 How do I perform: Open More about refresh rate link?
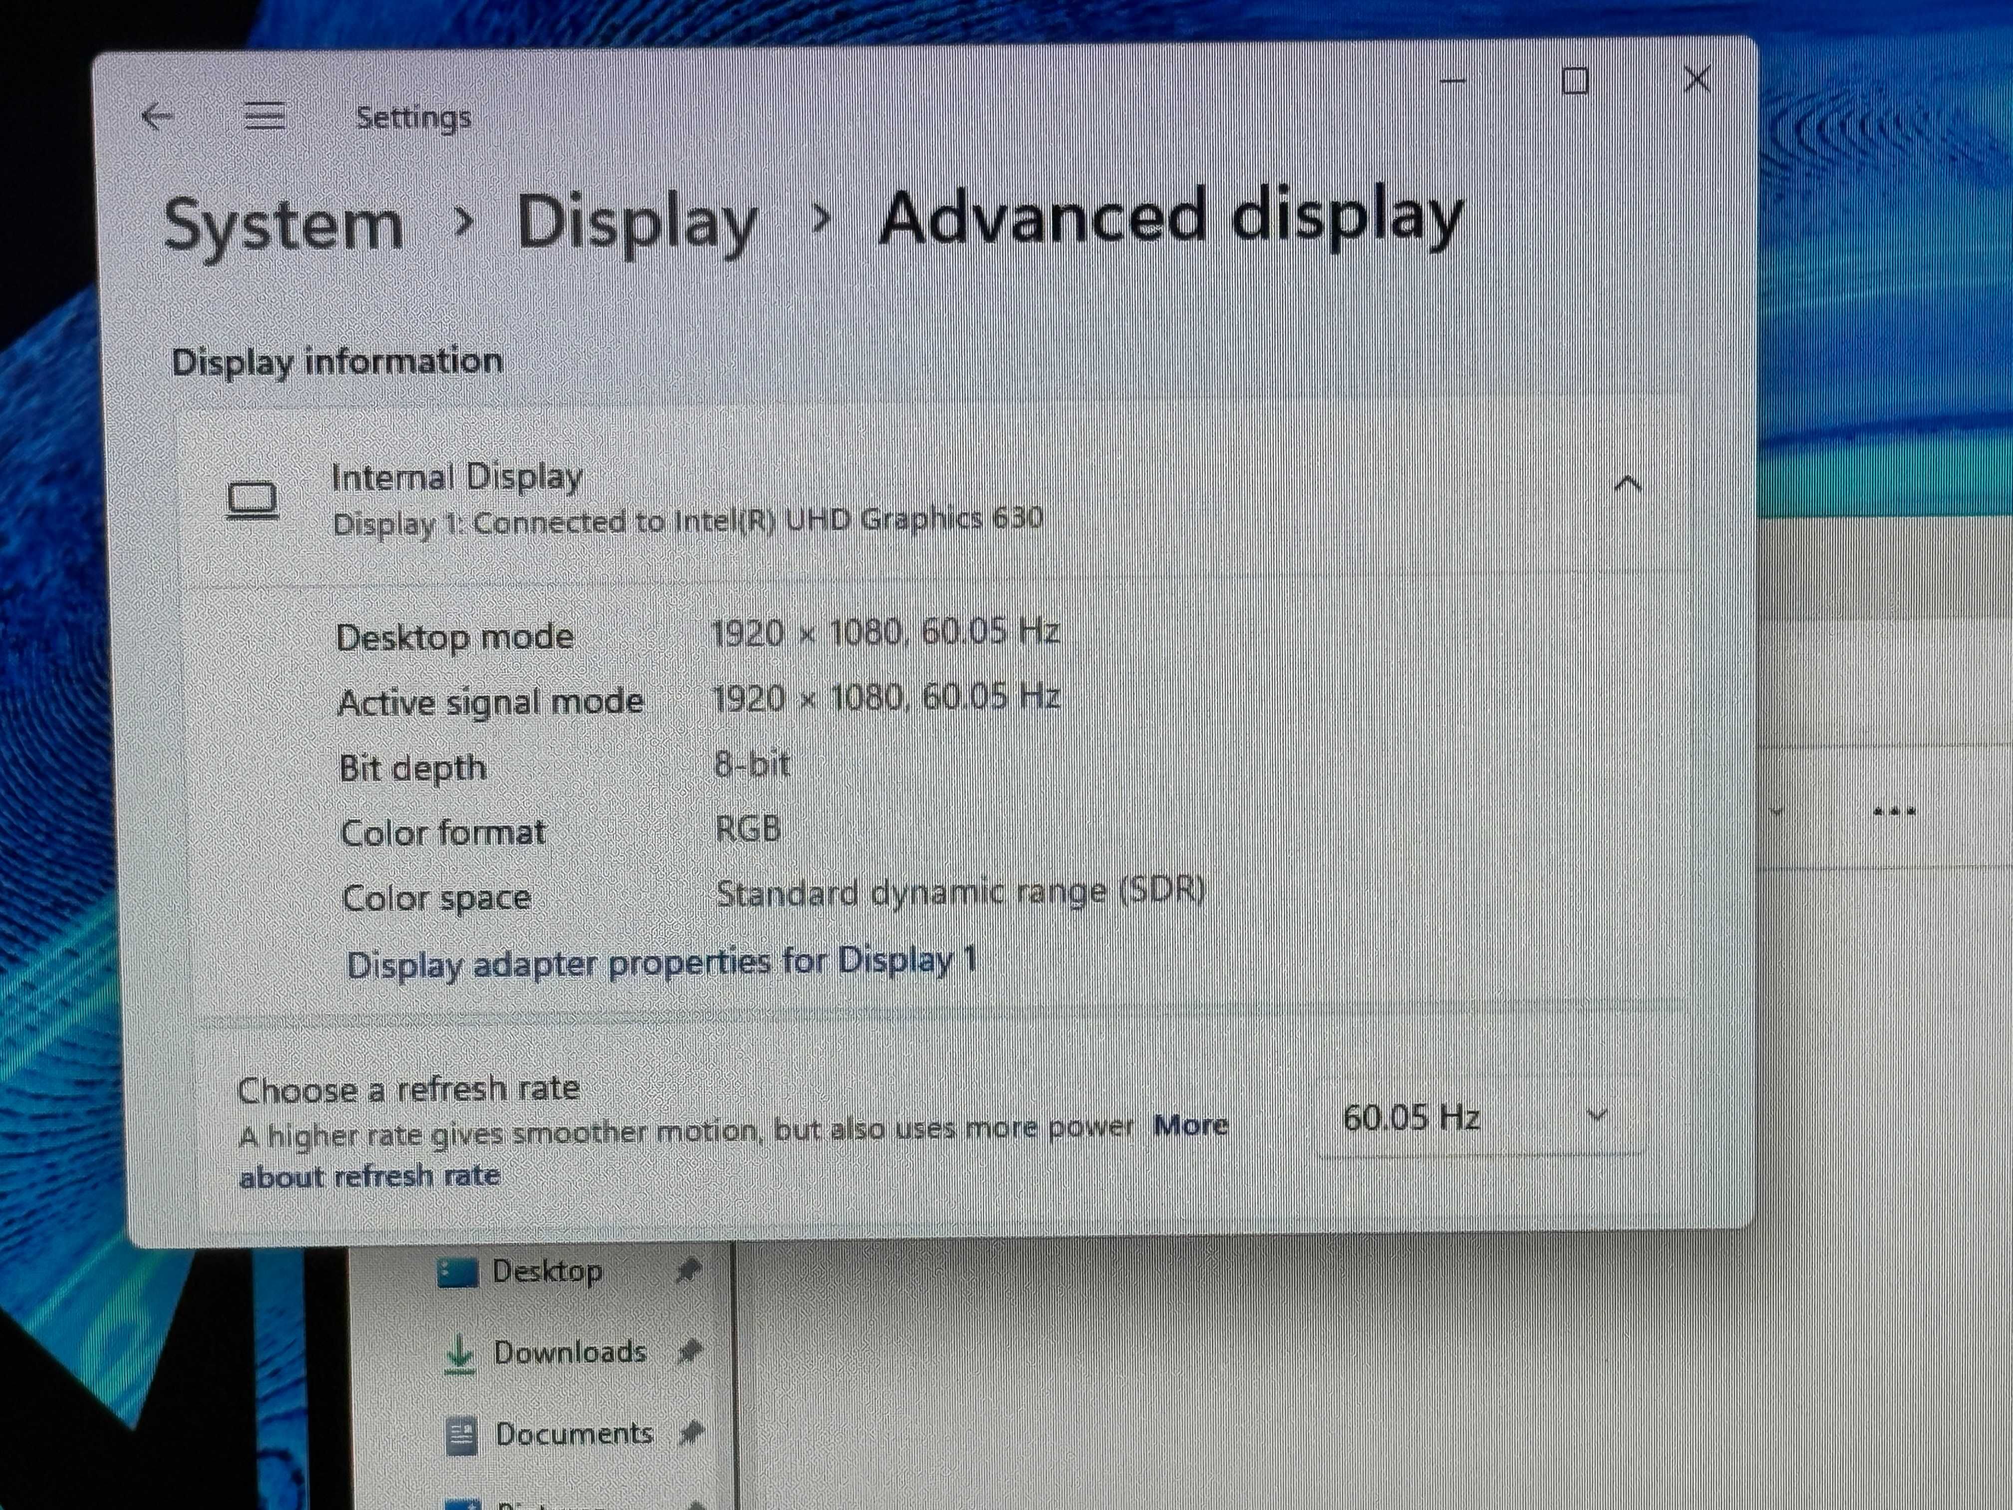click(732, 1151)
